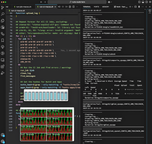Kill terminal with the trash icon
Image resolution: width=152 pixels, height=144 pixels.
[x=139, y=7]
